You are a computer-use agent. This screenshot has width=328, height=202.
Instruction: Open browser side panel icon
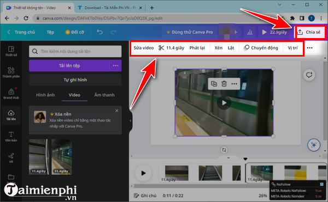(302, 19)
